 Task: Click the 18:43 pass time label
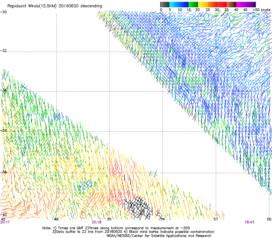coord(249,222)
